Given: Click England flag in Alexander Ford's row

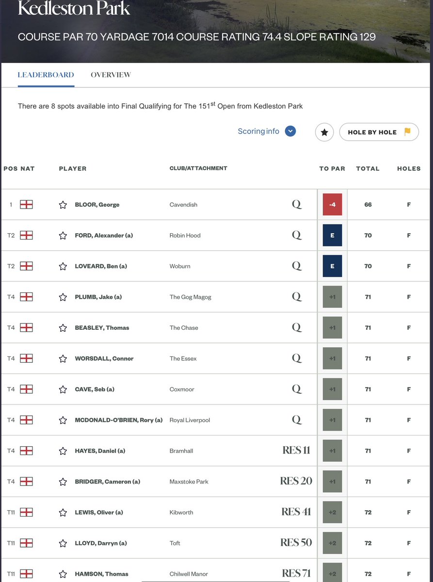Looking at the screenshot, I should click(26, 235).
